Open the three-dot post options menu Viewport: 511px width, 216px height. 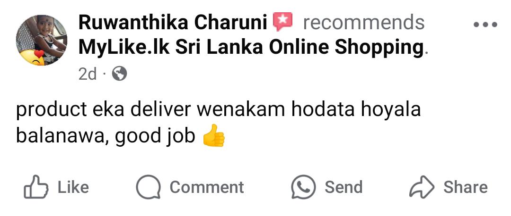485,25
